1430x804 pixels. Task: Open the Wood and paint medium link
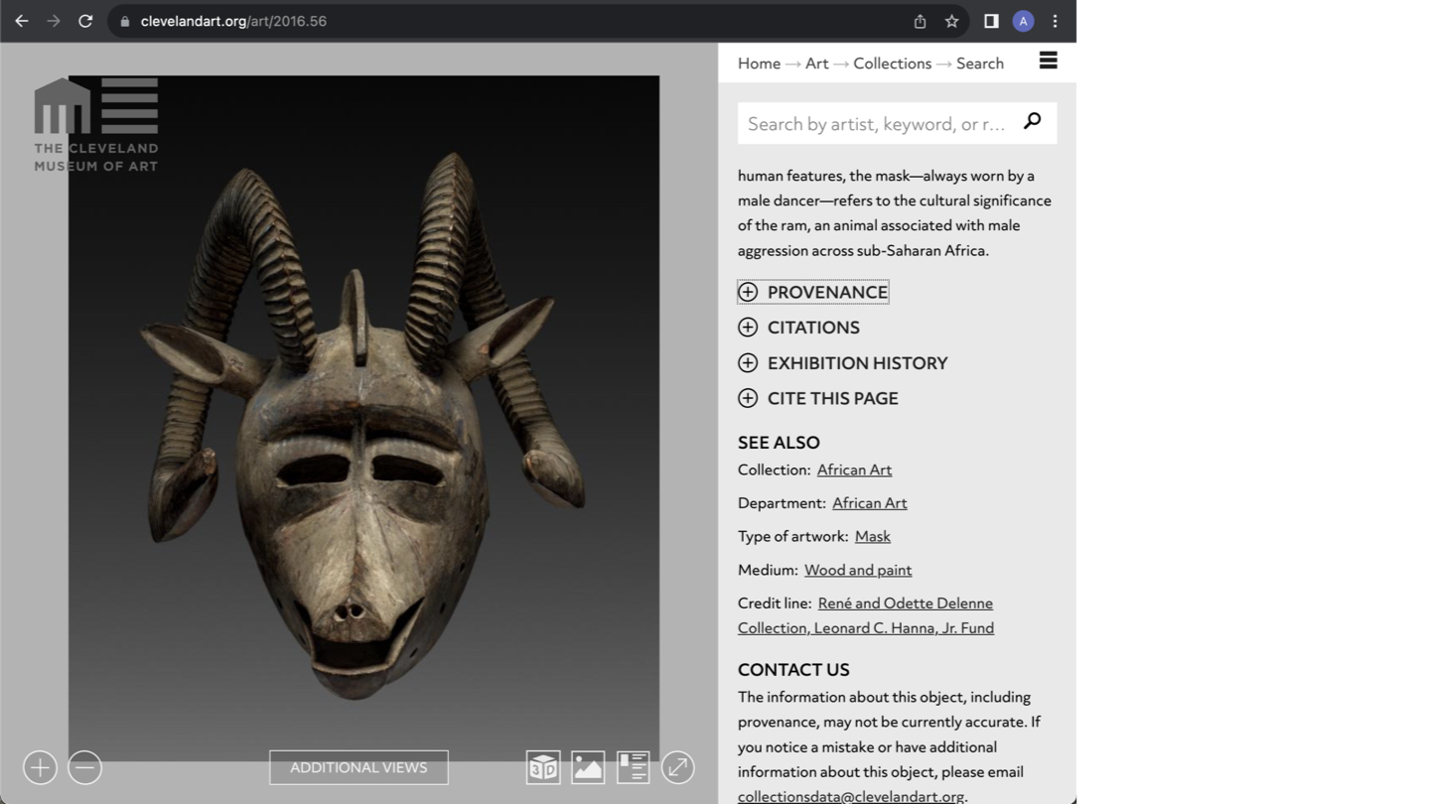[858, 570]
